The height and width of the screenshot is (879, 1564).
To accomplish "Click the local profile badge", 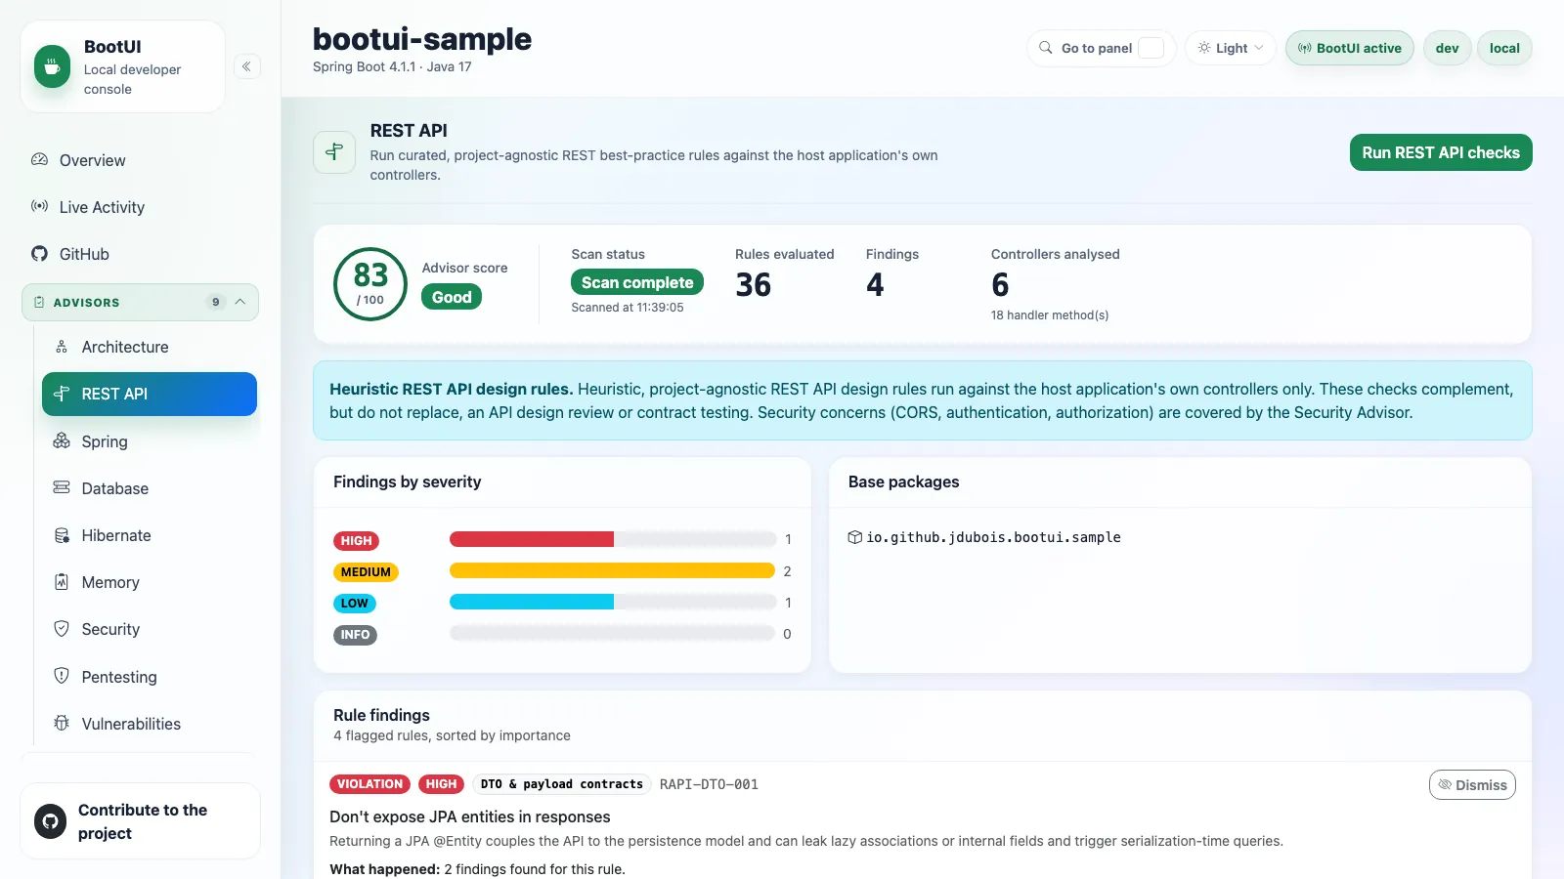I will [x=1504, y=48].
